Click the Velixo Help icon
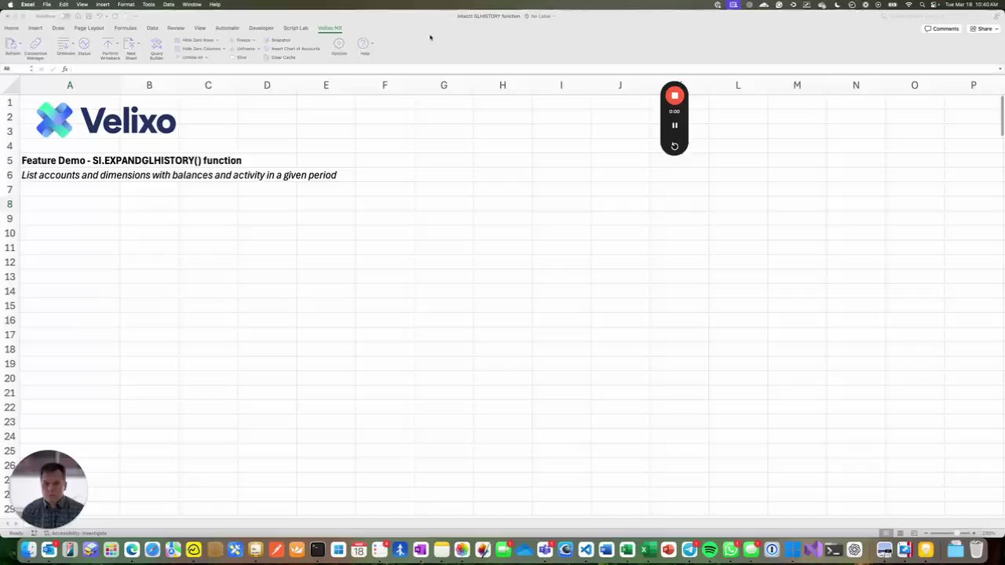 click(364, 46)
